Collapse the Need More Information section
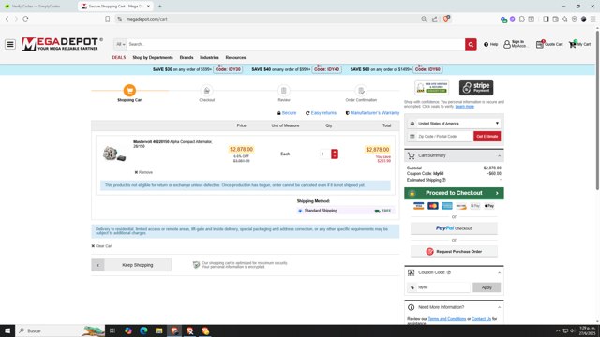 tap(499, 308)
